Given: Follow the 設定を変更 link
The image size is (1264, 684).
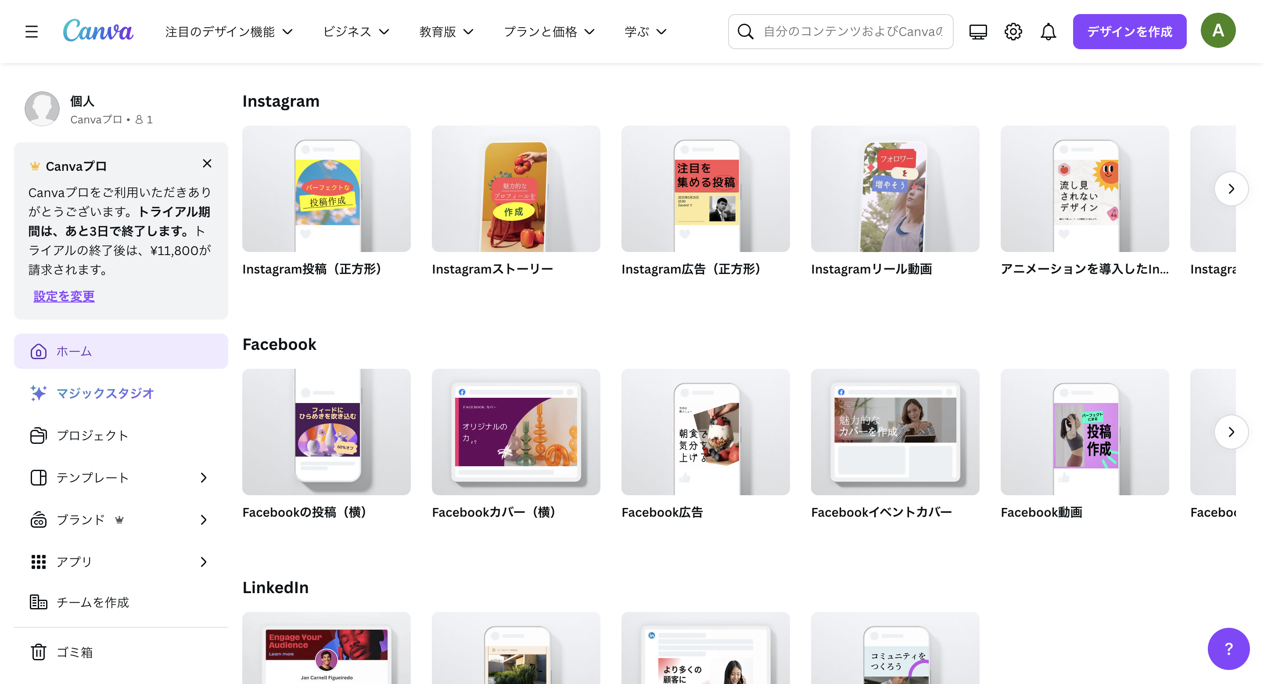Looking at the screenshot, I should tap(64, 296).
